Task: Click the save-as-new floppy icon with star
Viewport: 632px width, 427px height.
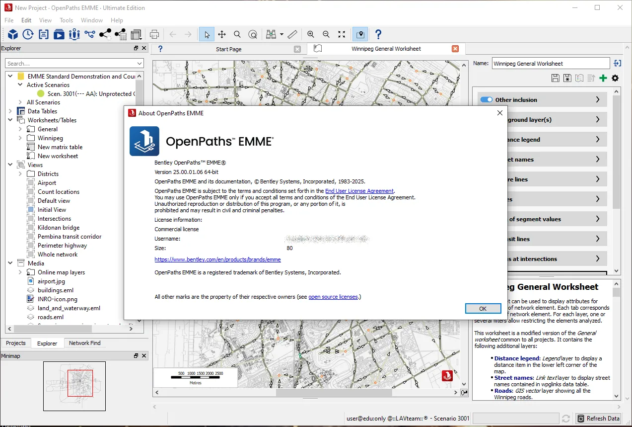Action: coord(567,78)
